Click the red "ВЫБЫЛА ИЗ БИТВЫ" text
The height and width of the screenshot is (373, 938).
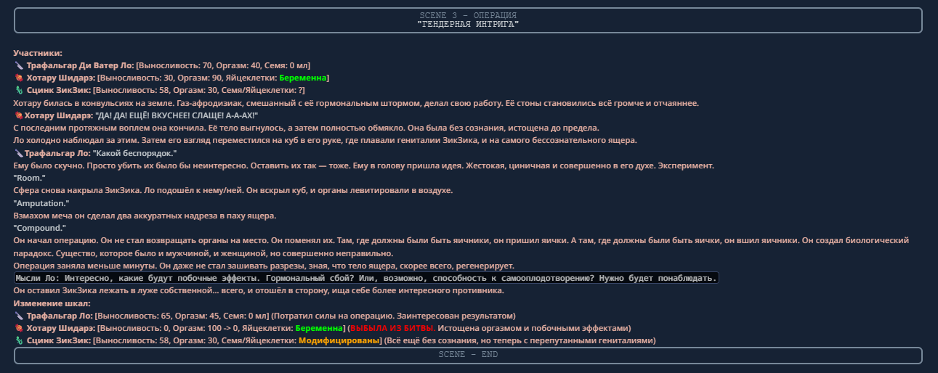pos(392,328)
